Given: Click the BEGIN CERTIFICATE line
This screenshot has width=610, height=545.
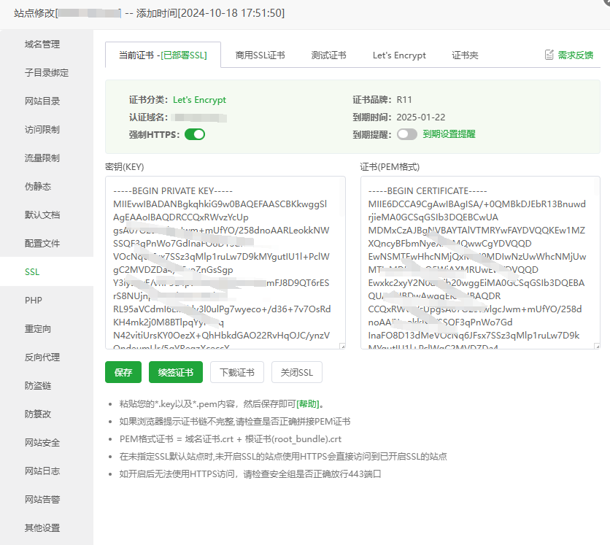Looking at the screenshot, I should point(428,191).
